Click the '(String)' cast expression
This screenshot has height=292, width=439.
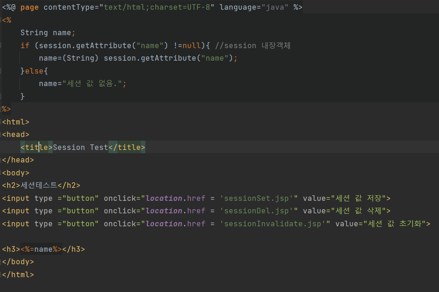[x=81, y=58]
